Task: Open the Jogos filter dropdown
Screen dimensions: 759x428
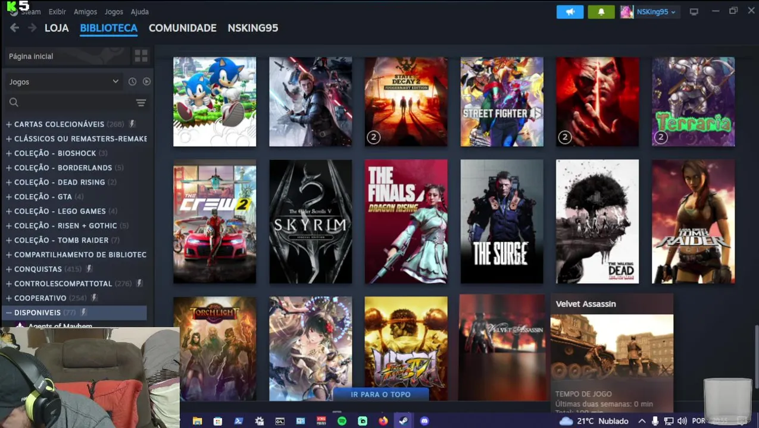Action: pyautogui.click(x=63, y=81)
